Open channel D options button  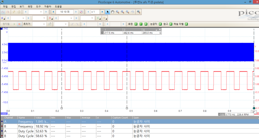coord(105,18)
